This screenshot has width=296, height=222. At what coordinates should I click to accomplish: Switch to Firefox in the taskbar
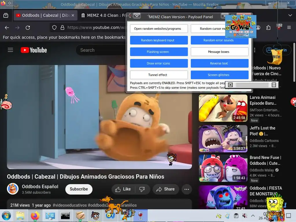point(35,216)
